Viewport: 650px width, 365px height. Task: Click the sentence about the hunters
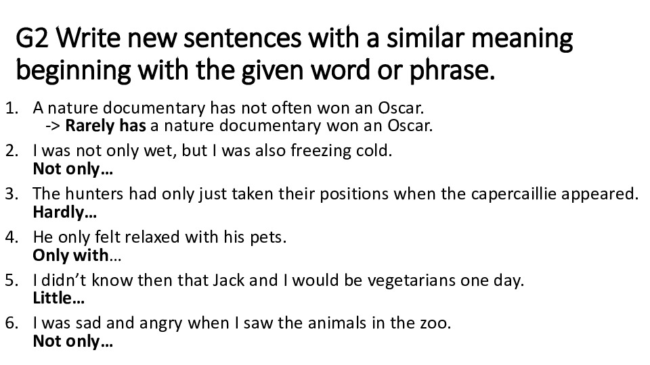tap(335, 194)
